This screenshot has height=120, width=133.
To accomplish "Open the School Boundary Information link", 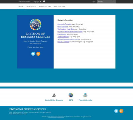I will (68, 39).
